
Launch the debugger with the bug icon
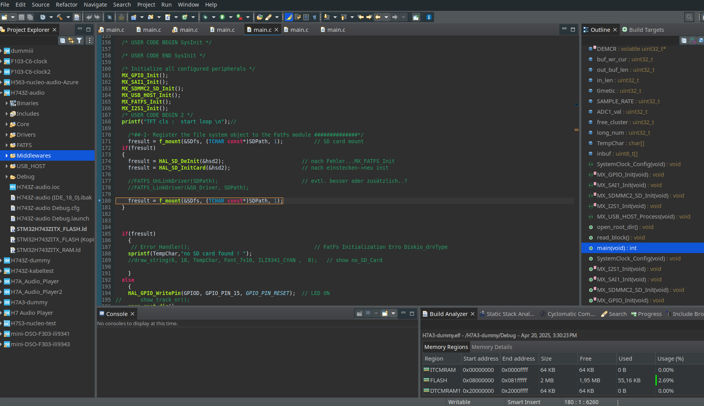[205, 17]
